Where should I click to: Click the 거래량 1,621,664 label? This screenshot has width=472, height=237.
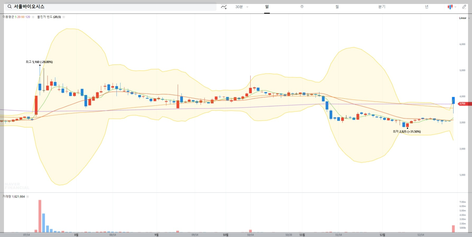tap(14, 196)
